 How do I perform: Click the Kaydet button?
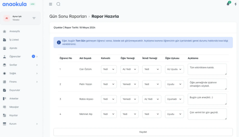point(143,132)
